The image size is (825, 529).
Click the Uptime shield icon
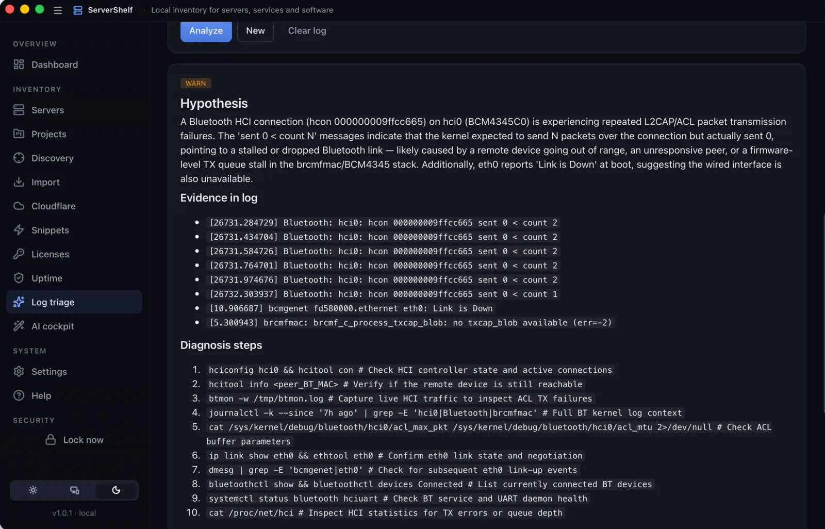click(19, 278)
